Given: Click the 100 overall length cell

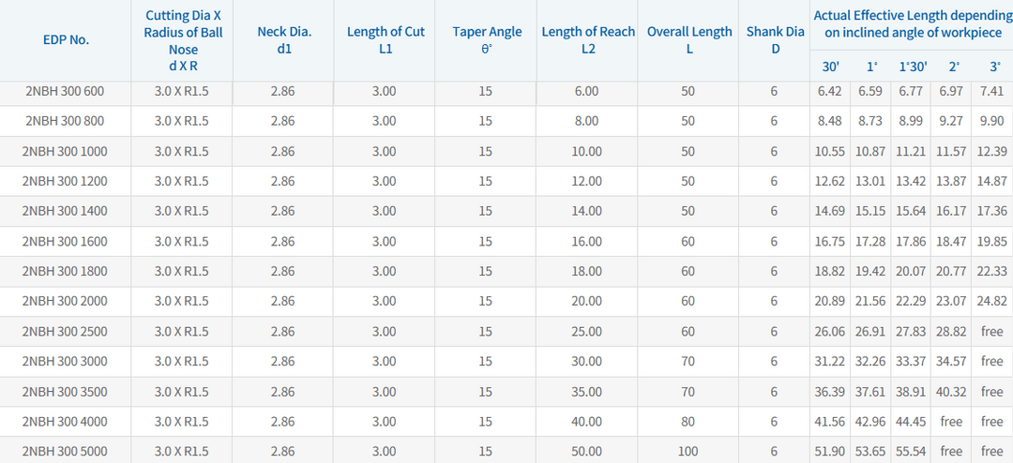Looking at the screenshot, I should point(688,451).
